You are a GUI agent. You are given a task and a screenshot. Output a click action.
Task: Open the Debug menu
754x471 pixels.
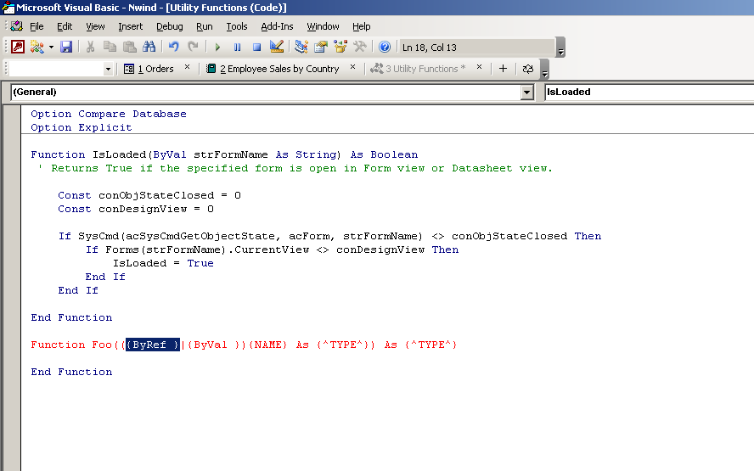[169, 26]
